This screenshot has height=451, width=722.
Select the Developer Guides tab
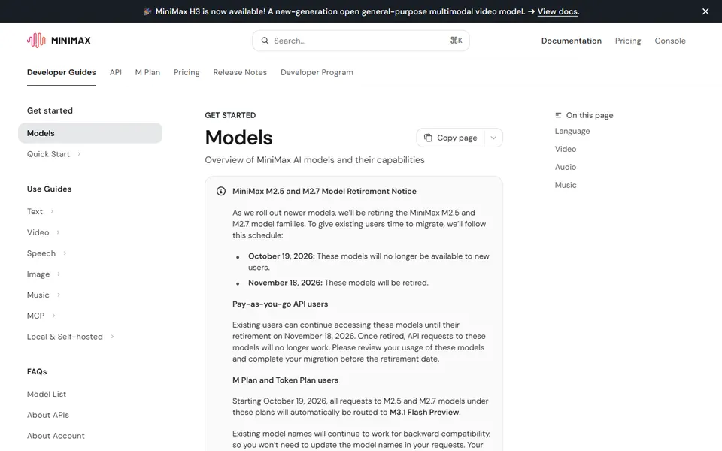pos(61,72)
